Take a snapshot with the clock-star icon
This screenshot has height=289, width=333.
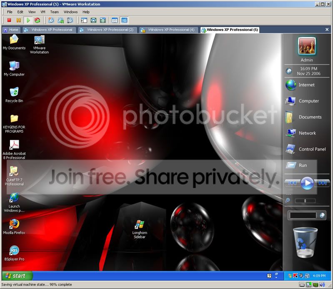point(51,20)
